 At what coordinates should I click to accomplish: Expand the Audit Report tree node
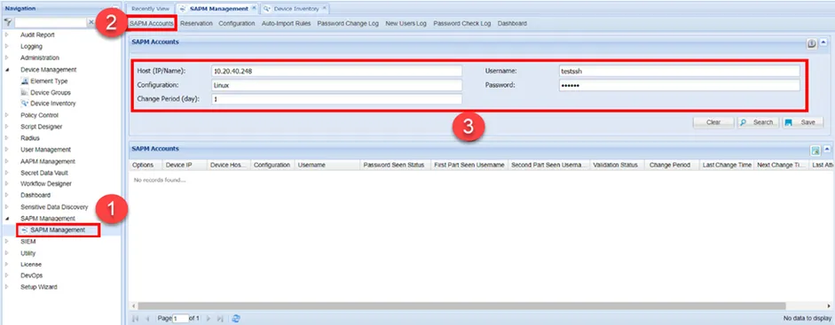click(7, 35)
